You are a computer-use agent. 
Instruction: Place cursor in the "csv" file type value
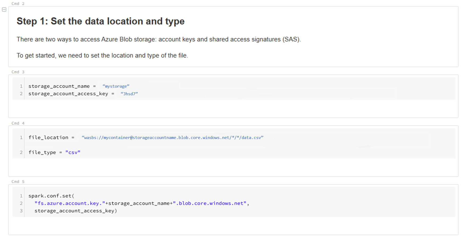pyautogui.click(x=73, y=152)
